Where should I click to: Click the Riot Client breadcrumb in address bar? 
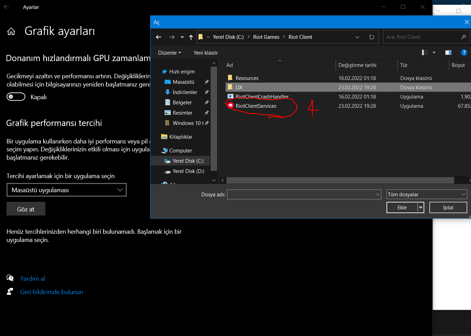300,37
